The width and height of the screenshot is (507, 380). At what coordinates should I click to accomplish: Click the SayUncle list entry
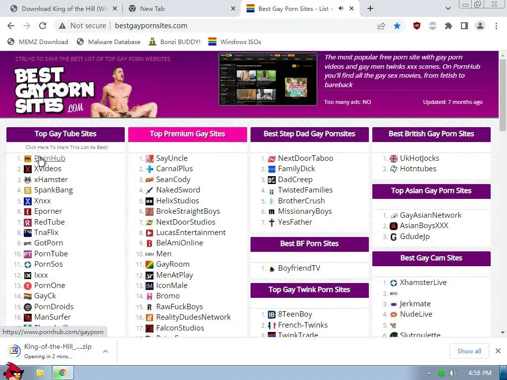click(x=172, y=158)
